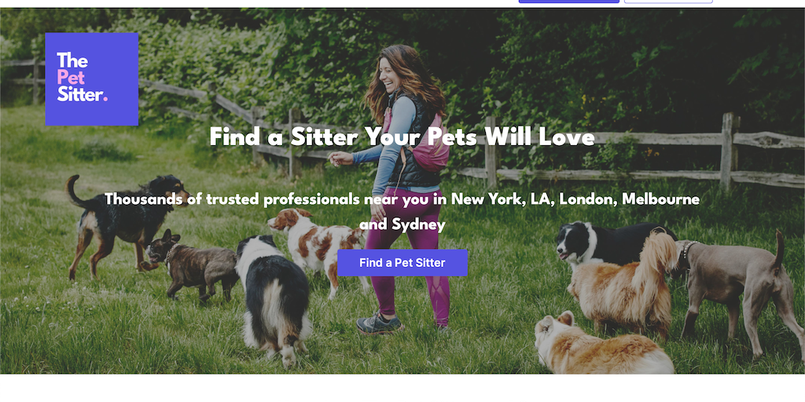Open The Pet Sitter logo home link
This screenshot has height=402, width=805.
point(92,79)
